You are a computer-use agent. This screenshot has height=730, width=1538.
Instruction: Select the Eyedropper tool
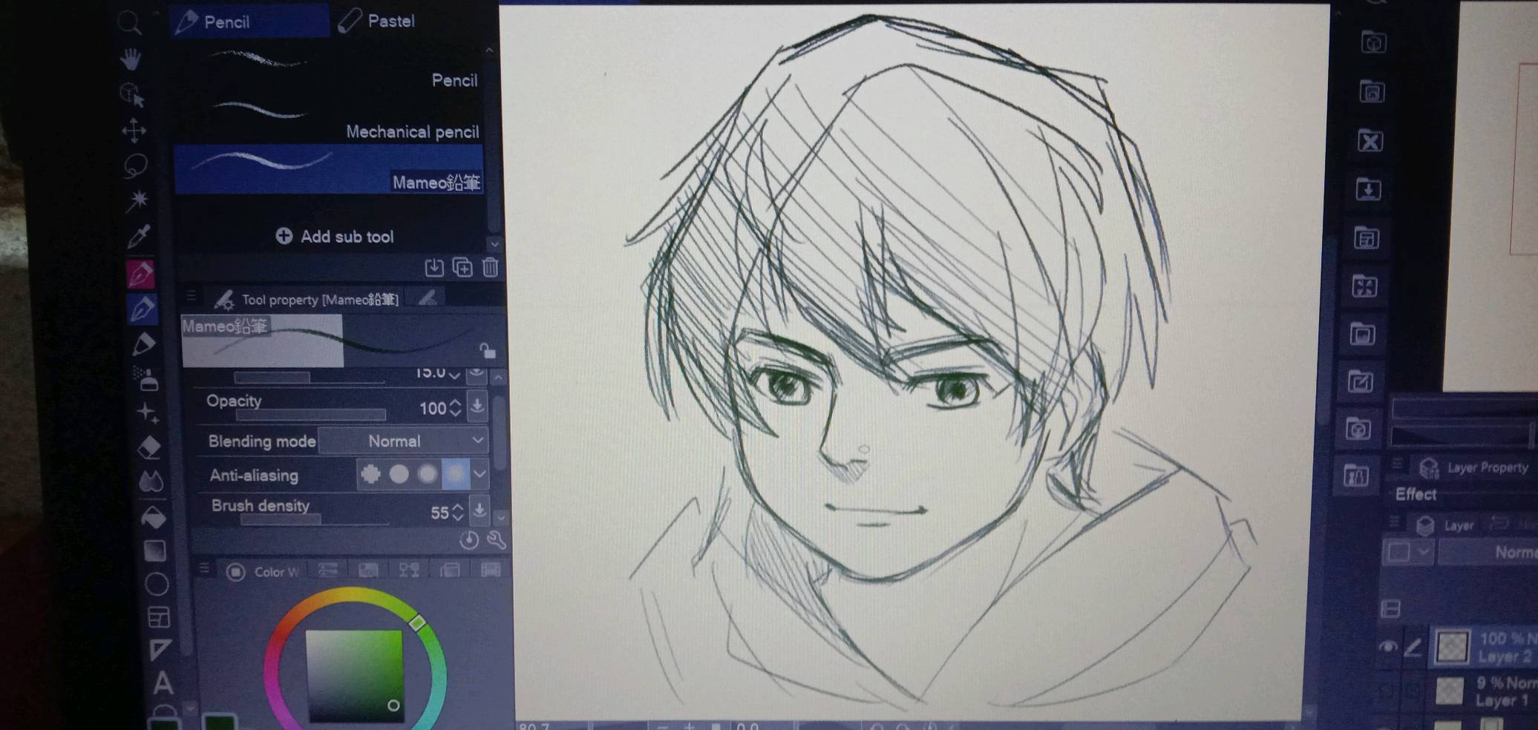click(139, 237)
